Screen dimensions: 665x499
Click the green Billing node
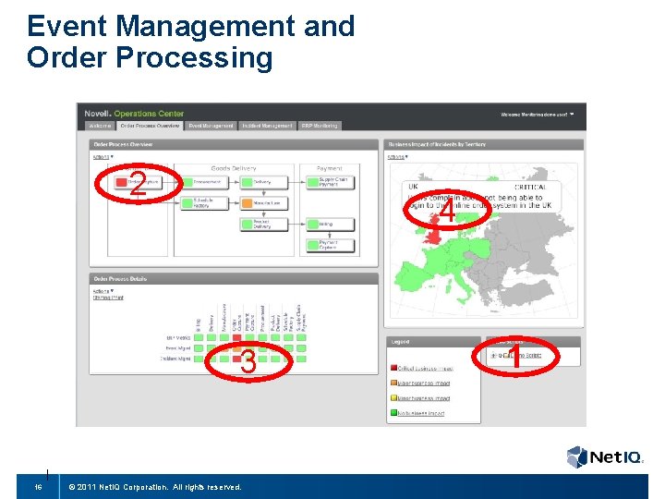330,224
